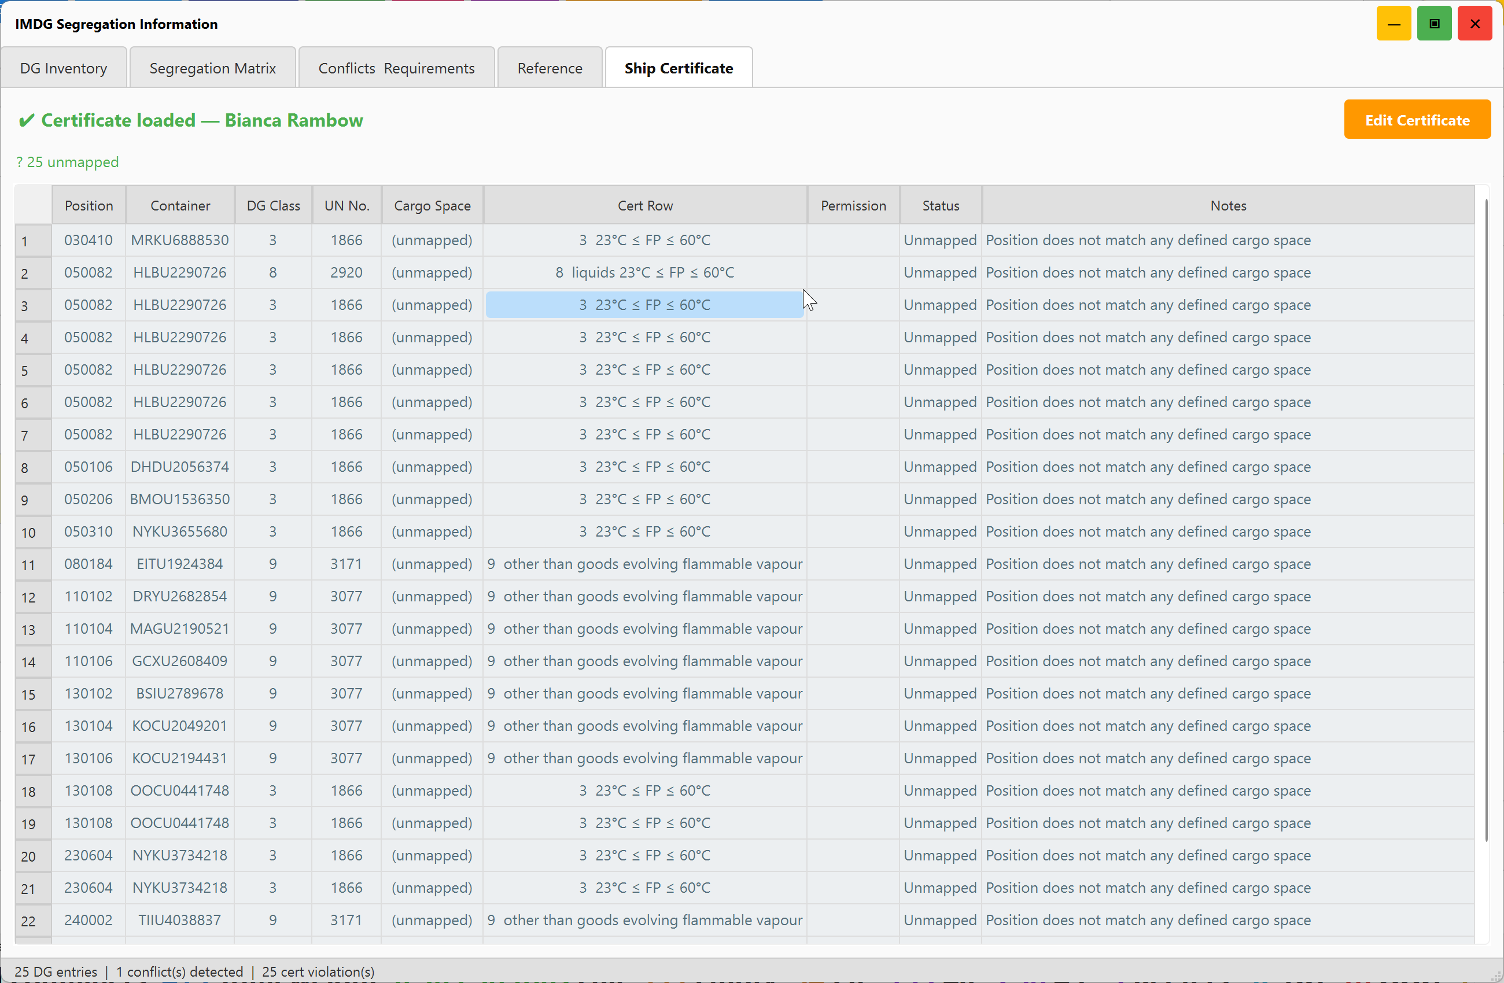This screenshot has height=983, width=1504.
Task: Click container cell GCXU2608409
Action: 180,661
